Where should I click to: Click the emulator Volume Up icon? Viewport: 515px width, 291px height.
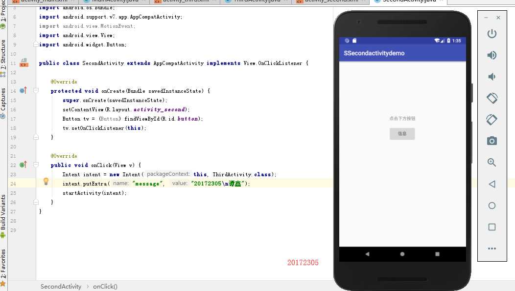pos(492,55)
